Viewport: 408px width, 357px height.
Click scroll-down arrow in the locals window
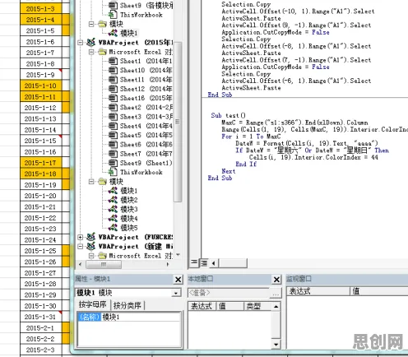click(276, 344)
